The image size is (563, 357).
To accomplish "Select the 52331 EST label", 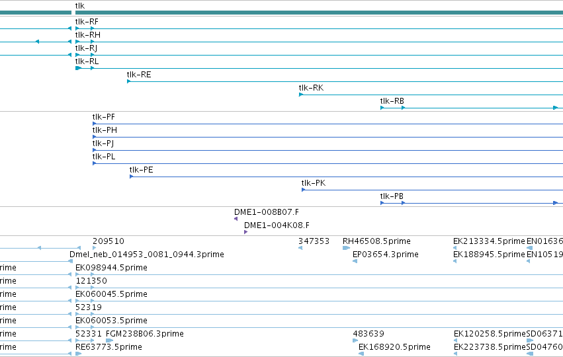I will click(x=89, y=335).
